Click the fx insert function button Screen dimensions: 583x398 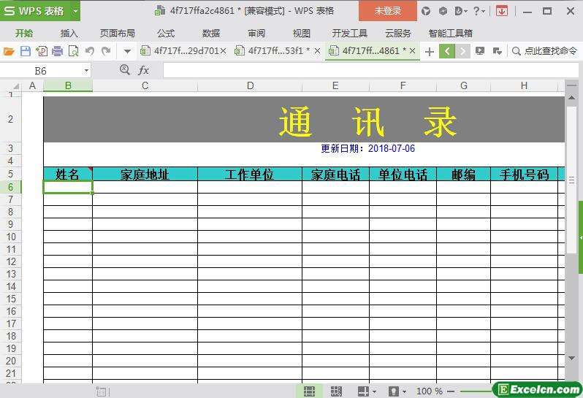tap(143, 70)
